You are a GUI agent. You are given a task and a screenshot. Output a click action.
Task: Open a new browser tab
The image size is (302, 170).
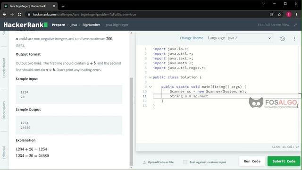click(63, 6)
